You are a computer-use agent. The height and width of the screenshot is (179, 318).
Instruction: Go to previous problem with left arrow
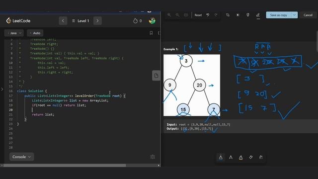(x=63, y=21)
